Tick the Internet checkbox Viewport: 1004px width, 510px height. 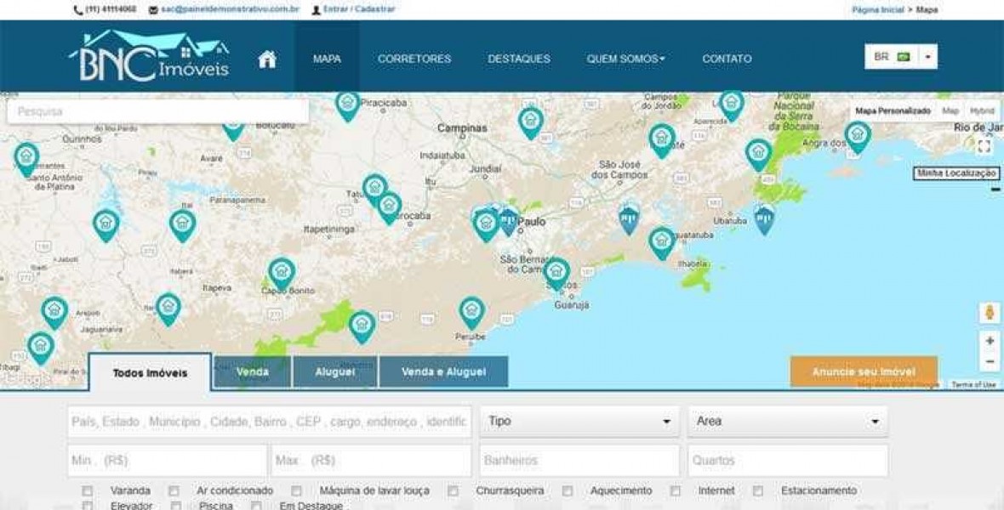676,490
